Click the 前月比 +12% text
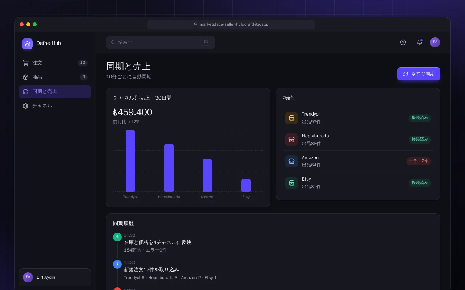Image resolution: width=465 pixels, height=290 pixels. coord(126,122)
